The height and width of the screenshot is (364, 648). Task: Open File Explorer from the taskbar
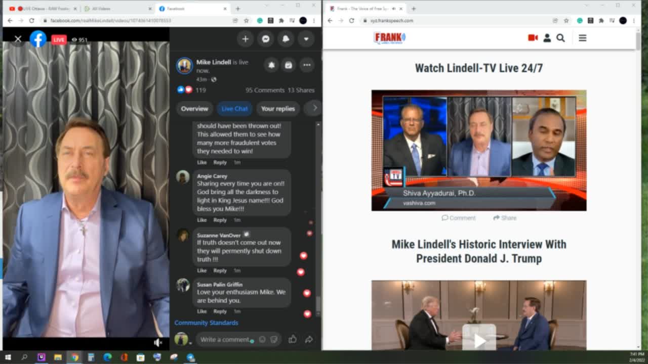58,357
